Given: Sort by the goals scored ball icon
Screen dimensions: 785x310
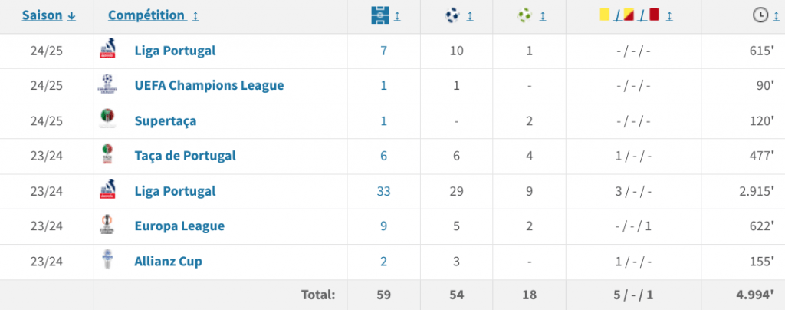Looking at the screenshot, I should coord(454,15).
